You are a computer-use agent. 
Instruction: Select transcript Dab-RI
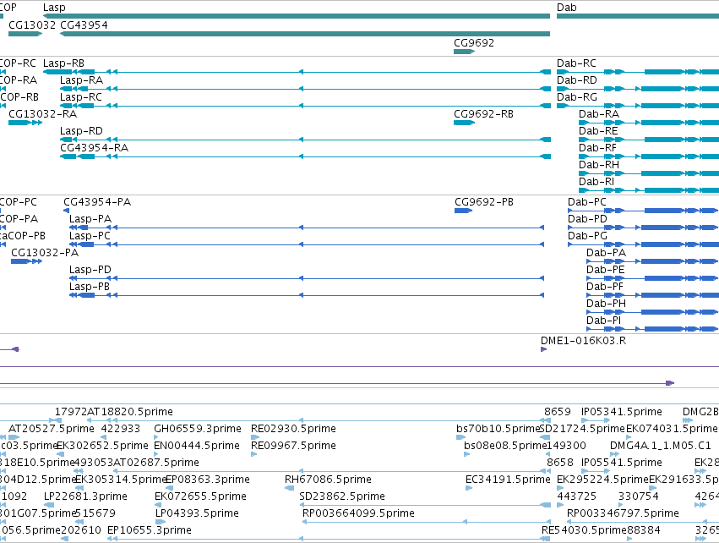point(596,182)
